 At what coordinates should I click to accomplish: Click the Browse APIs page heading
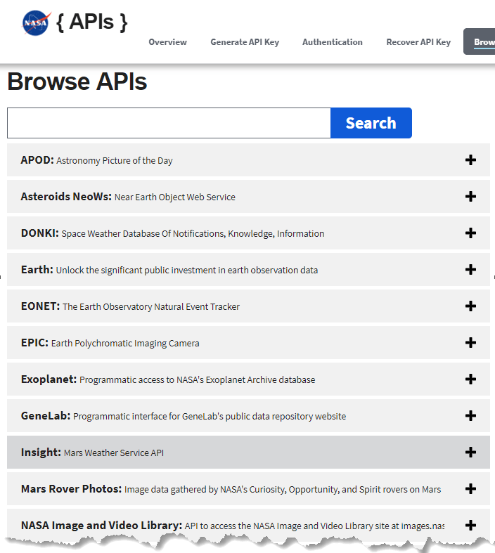click(77, 82)
